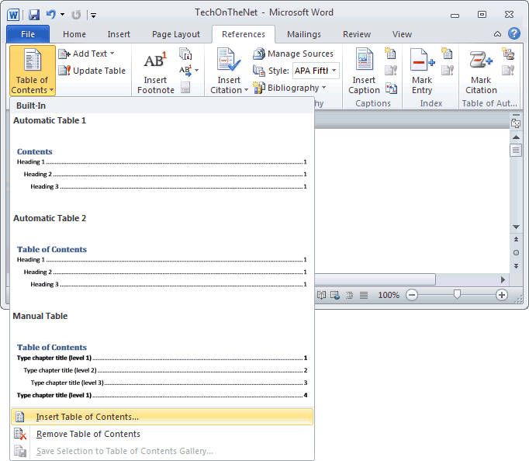Open the Word application icon menu
This screenshot has height=461, width=529.
click(x=13, y=15)
